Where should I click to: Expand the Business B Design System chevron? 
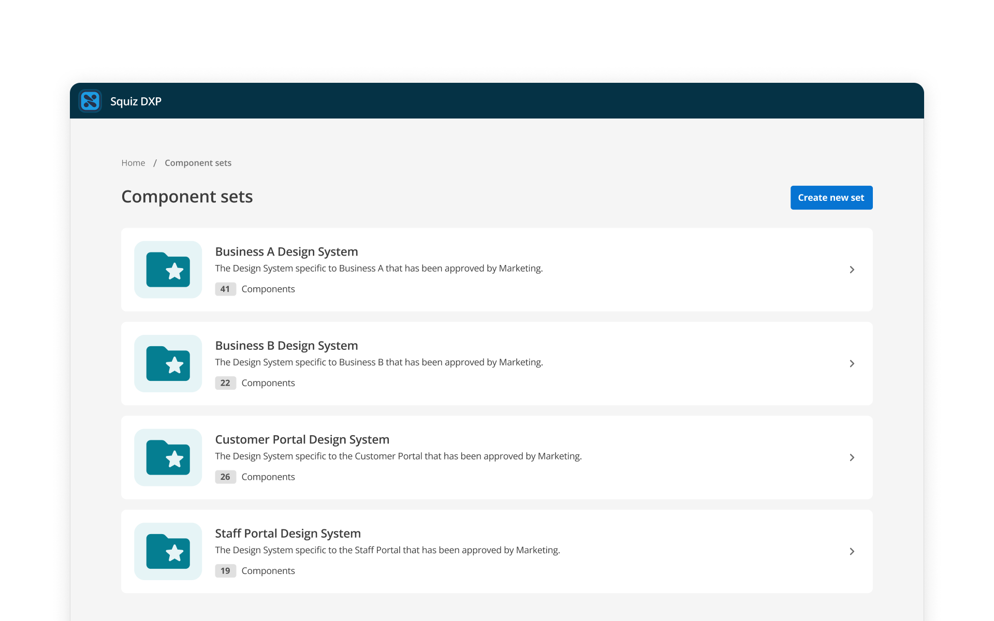(x=852, y=363)
